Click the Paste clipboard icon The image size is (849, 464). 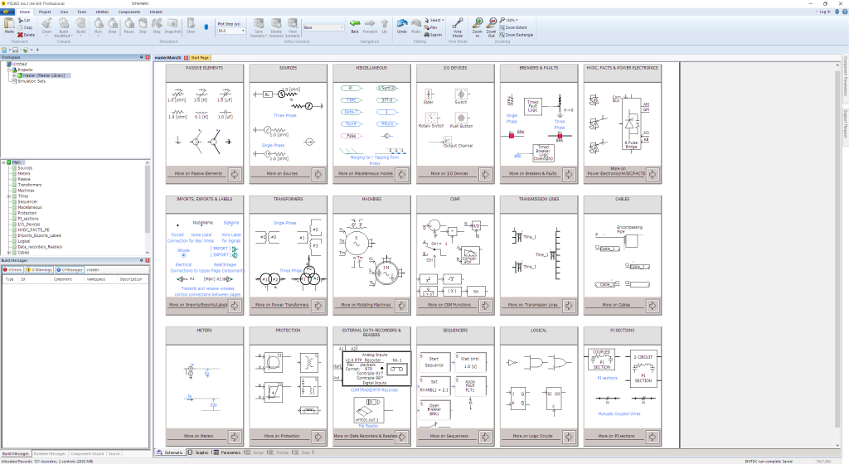coord(9,25)
